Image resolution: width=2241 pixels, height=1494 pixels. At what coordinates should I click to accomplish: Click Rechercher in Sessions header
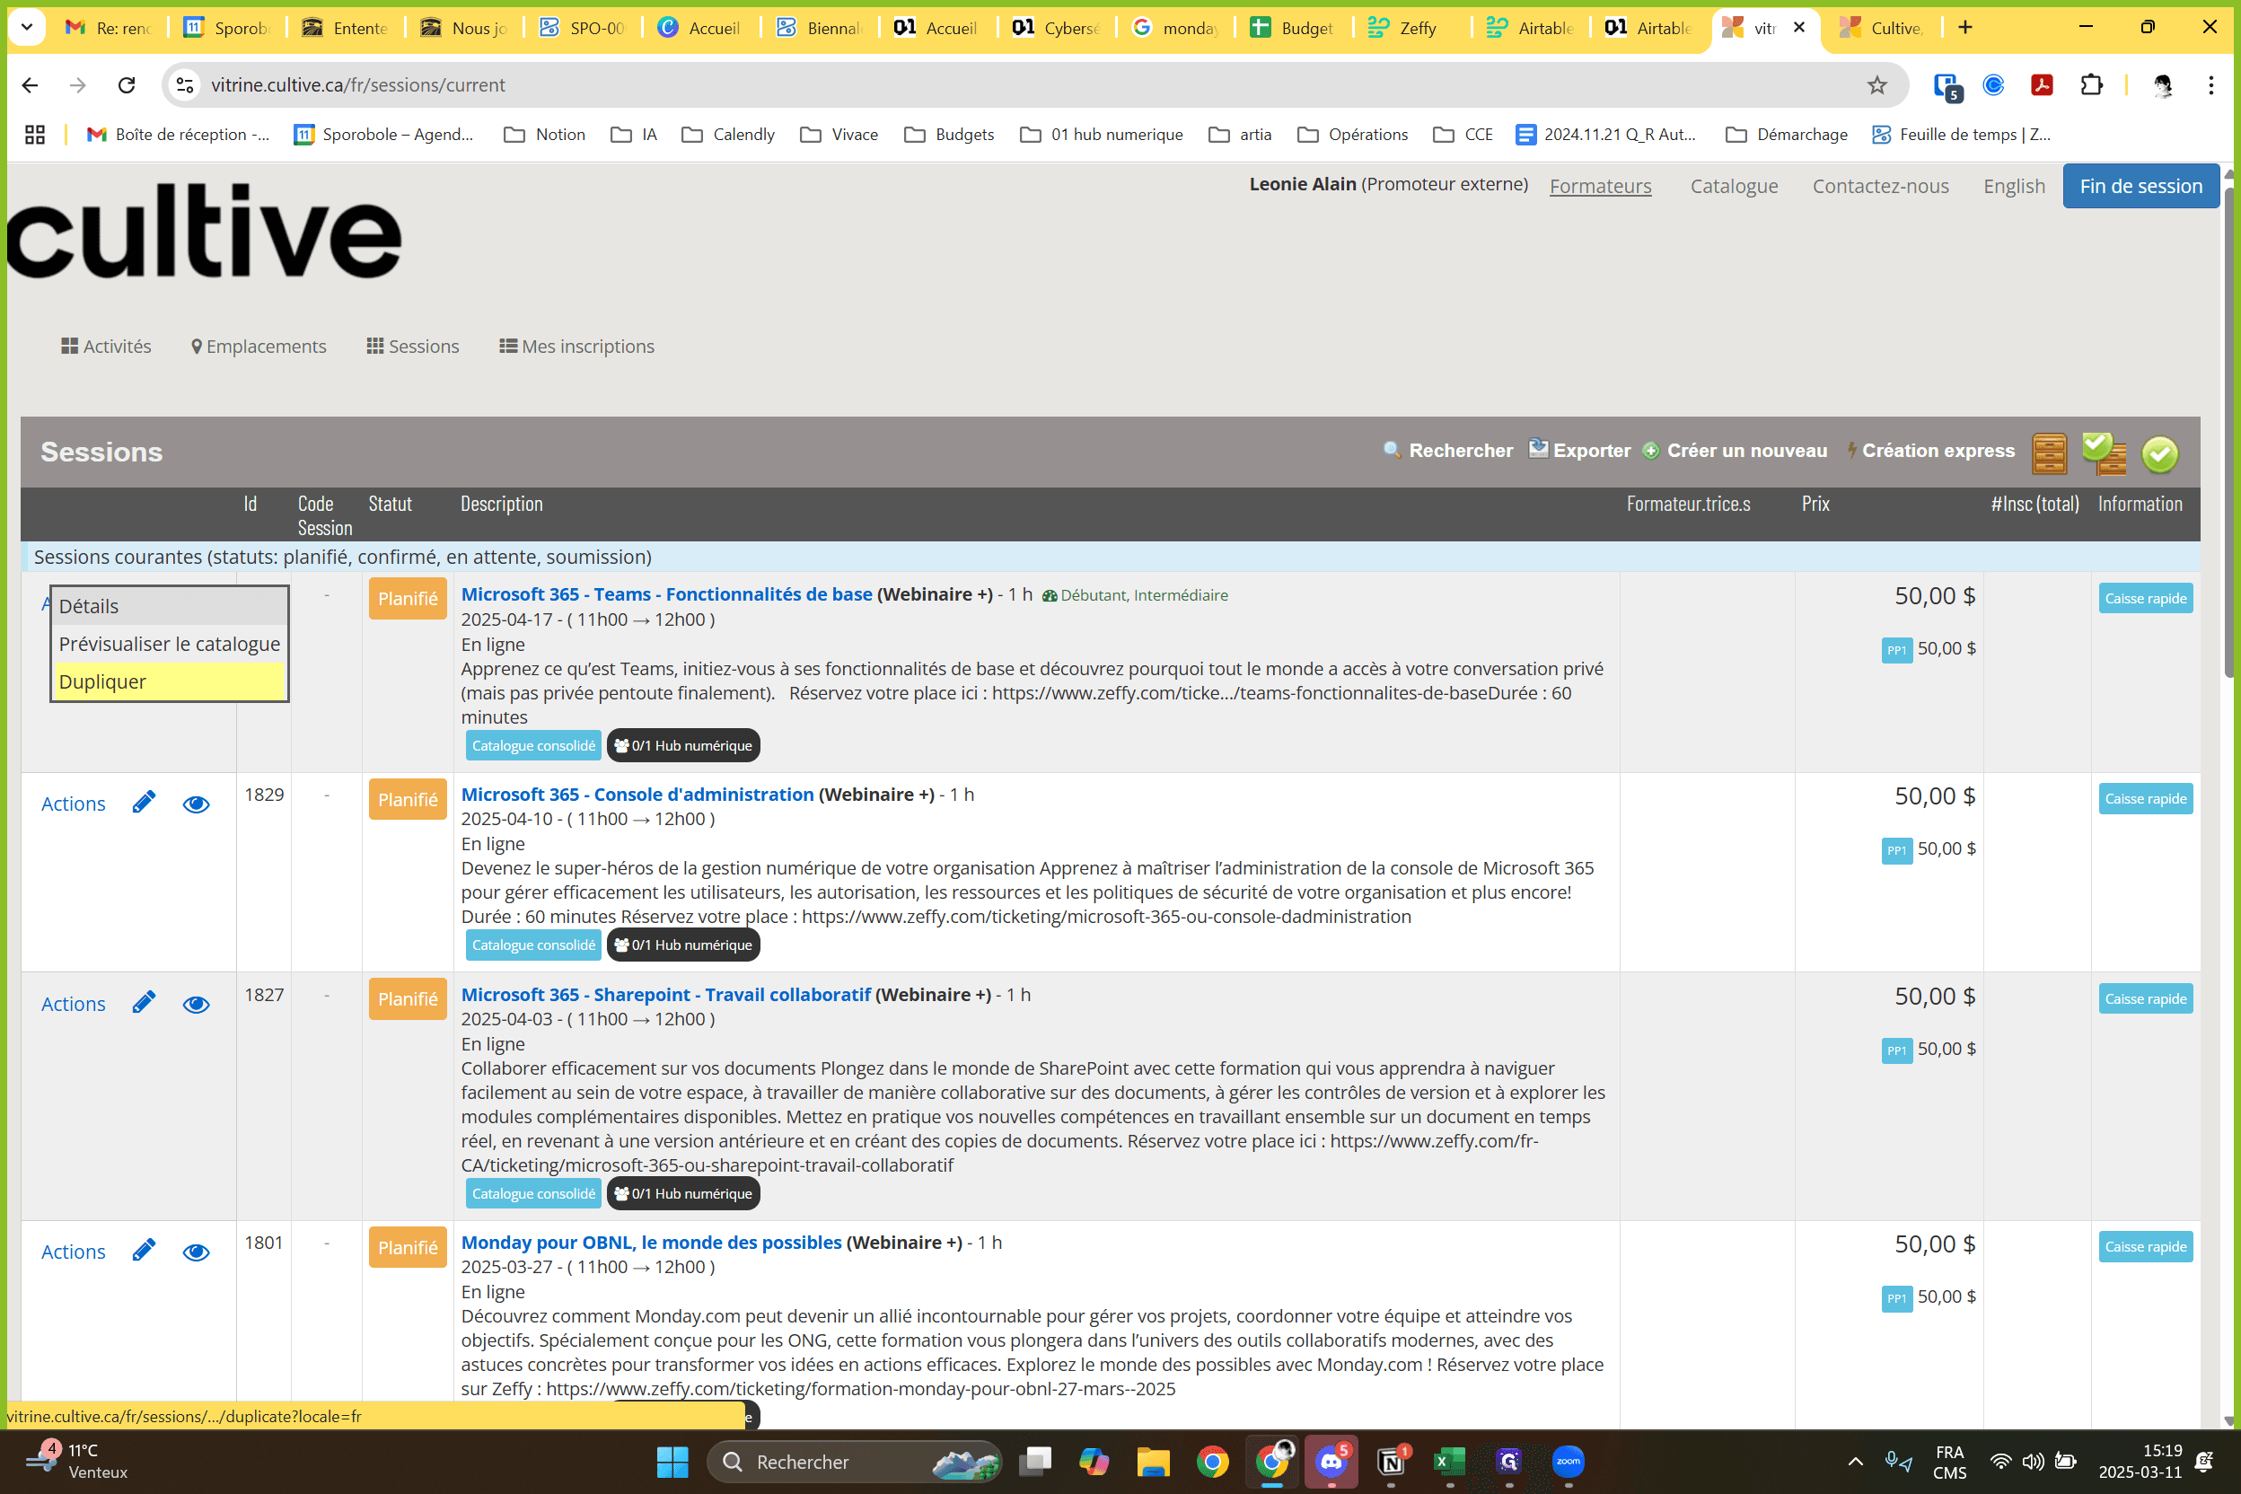[1447, 451]
